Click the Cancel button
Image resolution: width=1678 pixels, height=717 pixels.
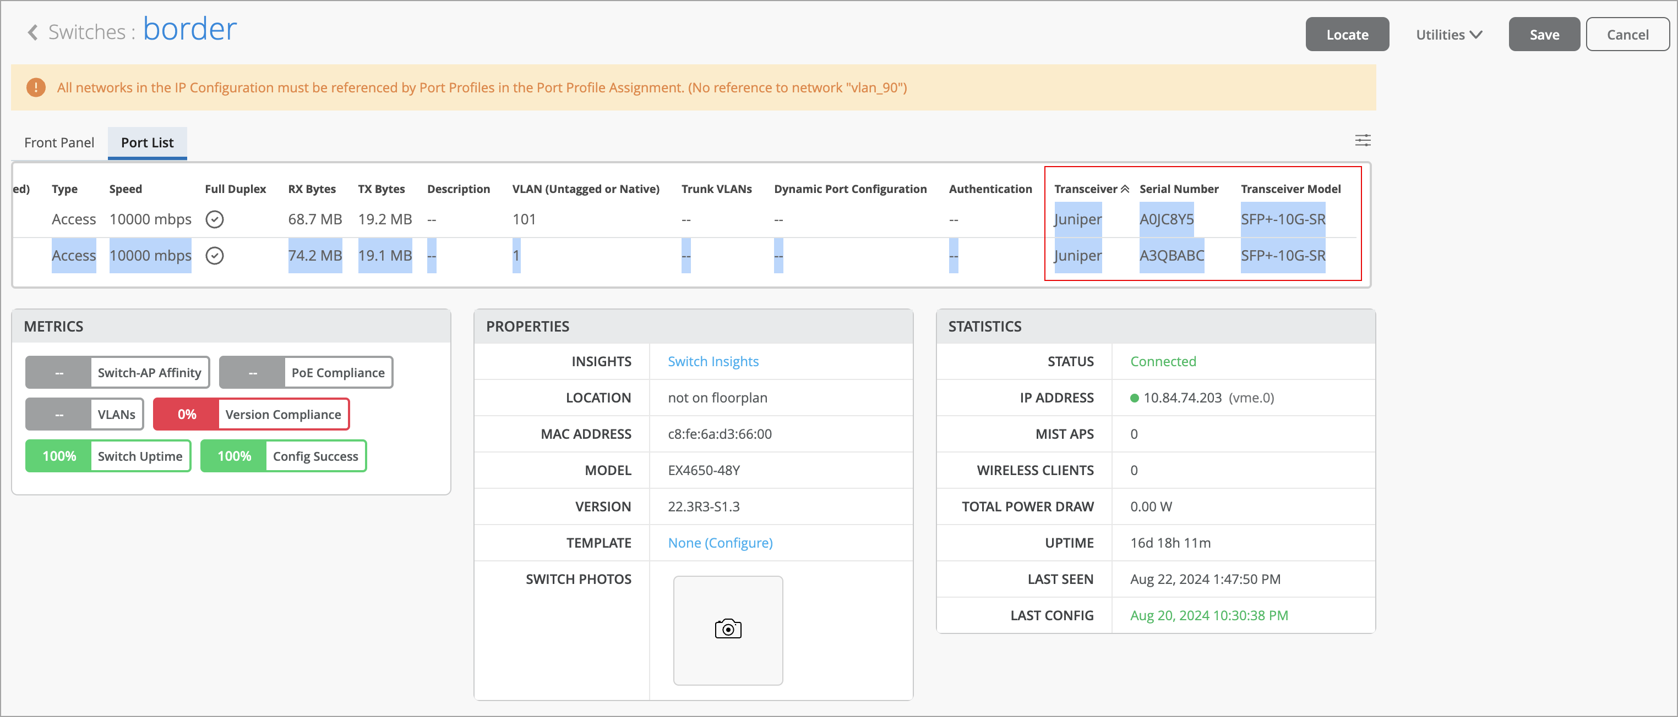pyautogui.click(x=1627, y=35)
